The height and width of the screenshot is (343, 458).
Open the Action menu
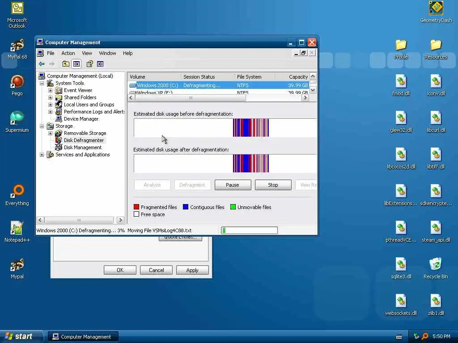click(x=68, y=53)
